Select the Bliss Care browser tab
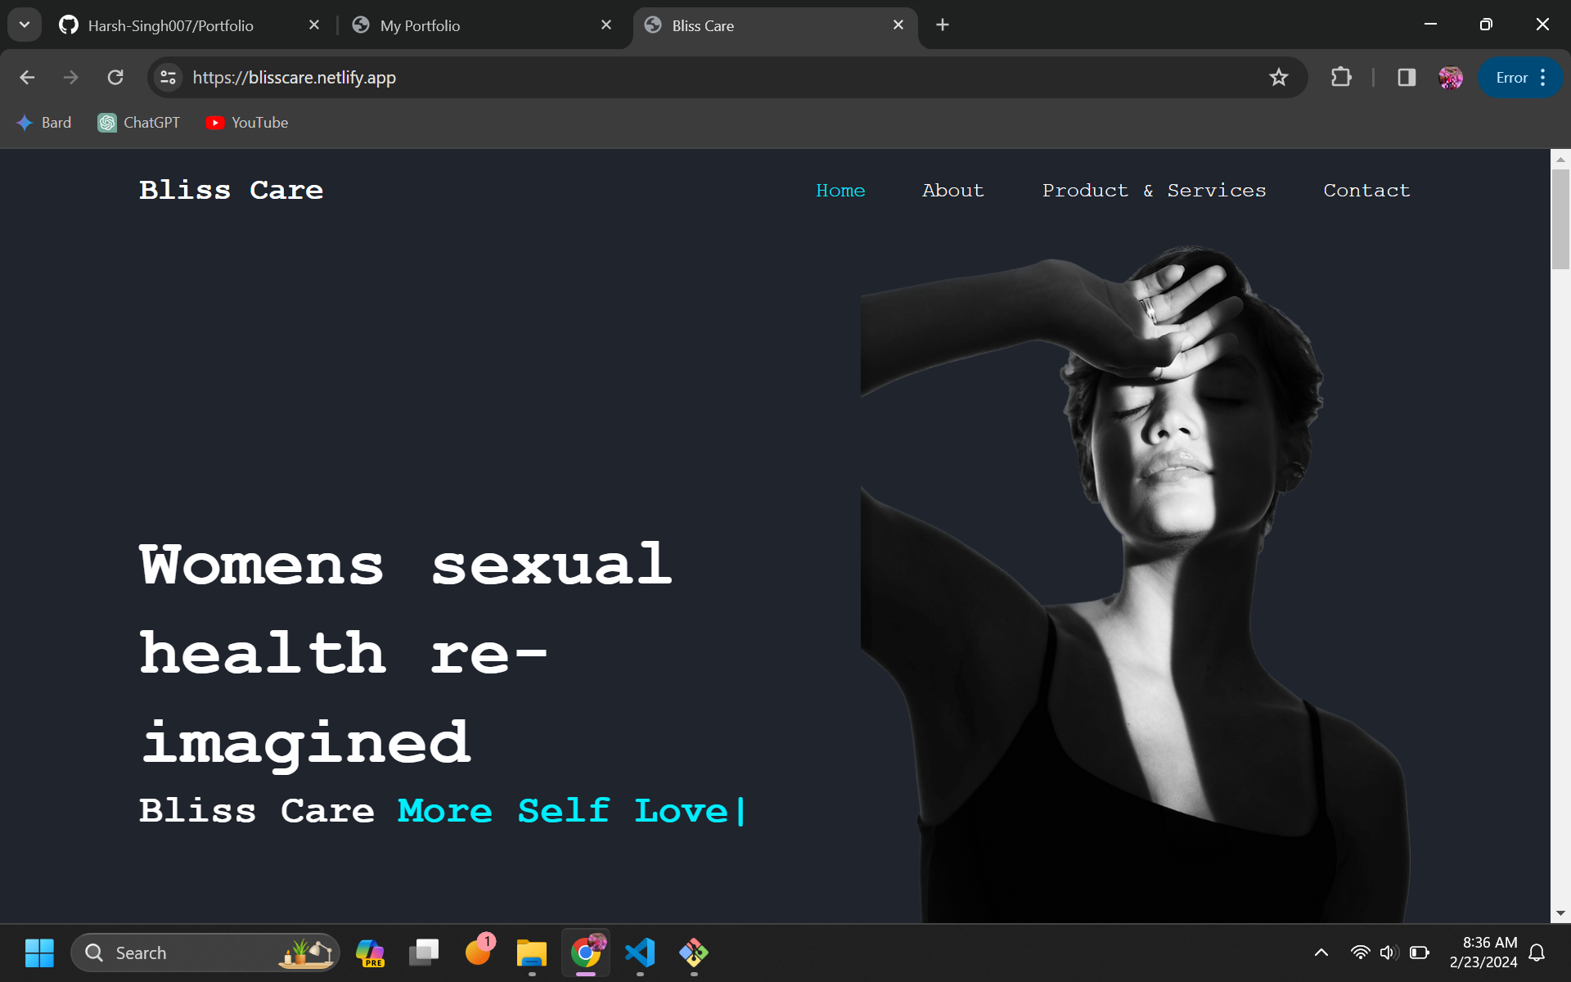1571x982 pixels. point(776,25)
